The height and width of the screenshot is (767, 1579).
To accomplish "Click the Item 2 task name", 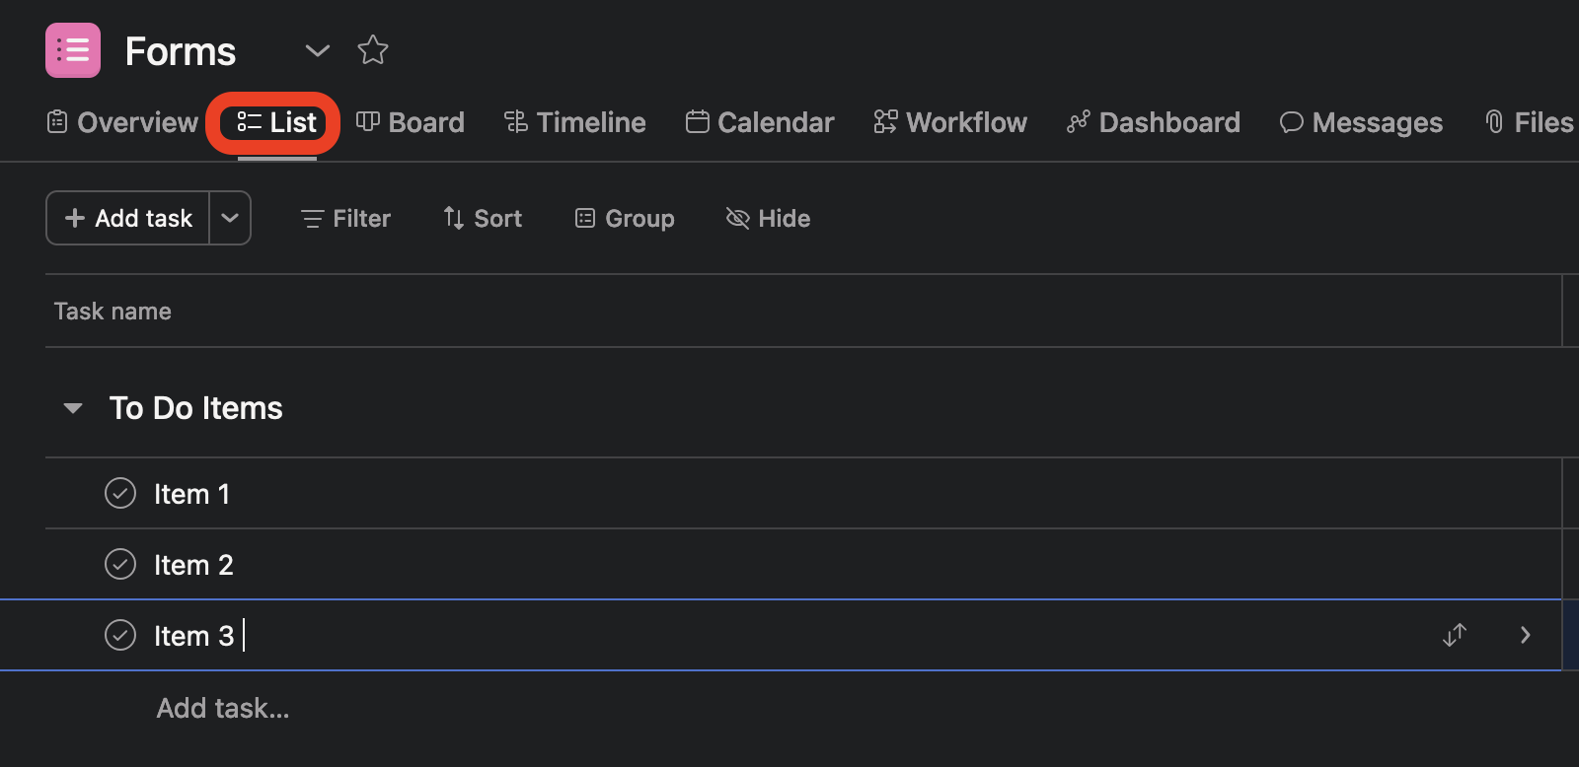I will 193,565.
